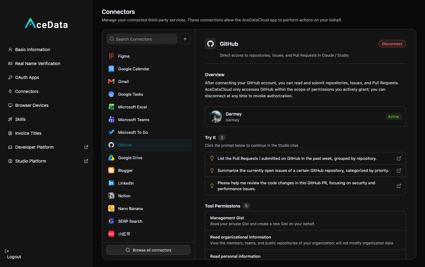425x267 pixels.
Task: Open external link for open Issues prompt
Action: click(x=399, y=170)
